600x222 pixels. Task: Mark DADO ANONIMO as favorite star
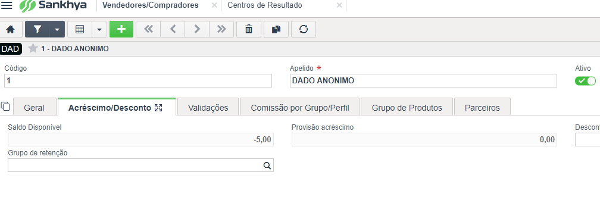point(33,49)
